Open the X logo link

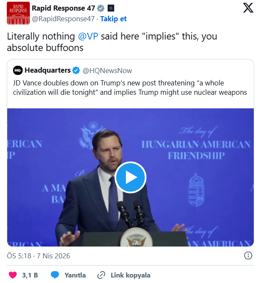248,8
